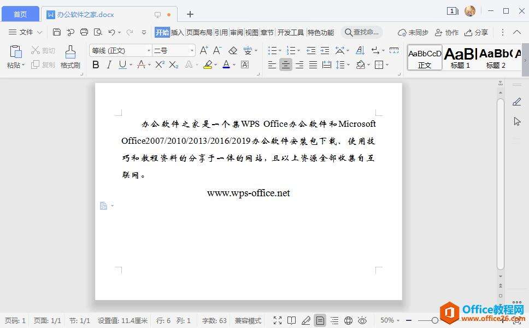Click the Distributed alignment icon
This screenshot has height=328, width=529.
coord(326,65)
